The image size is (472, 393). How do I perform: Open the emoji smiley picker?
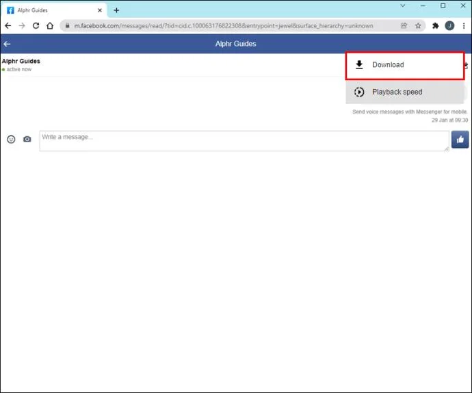click(11, 139)
